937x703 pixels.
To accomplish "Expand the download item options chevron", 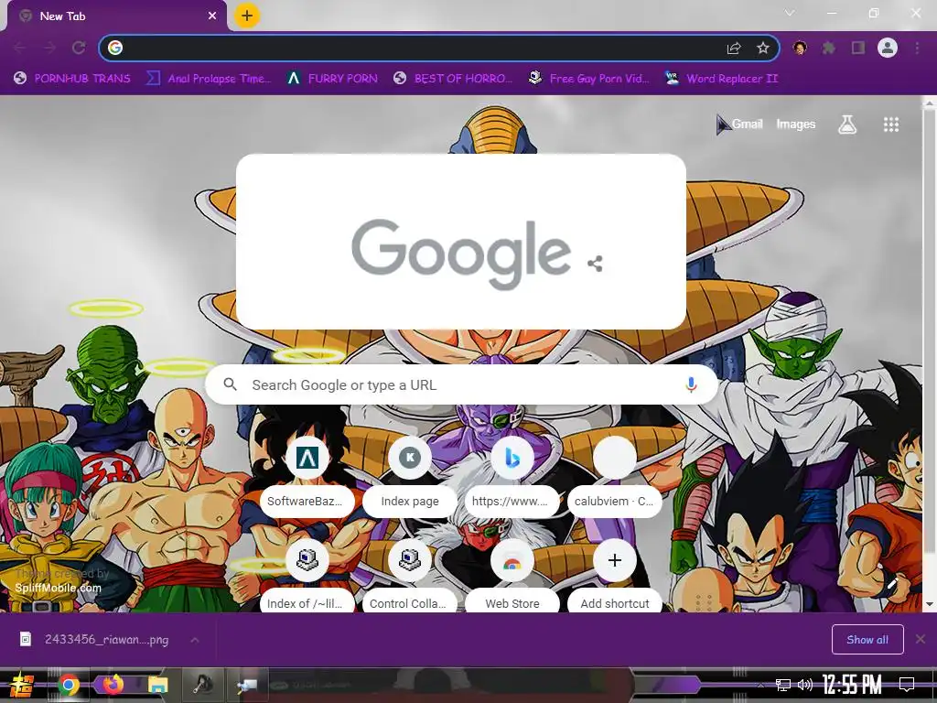I will 195,640.
